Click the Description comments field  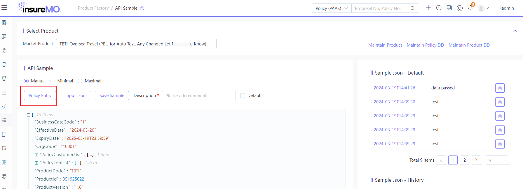coord(199,96)
